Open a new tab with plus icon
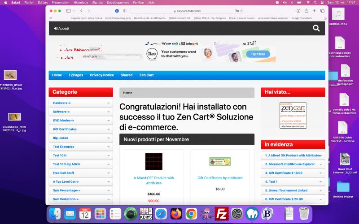Viewport: 359px width, 224px height. point(314,11)
